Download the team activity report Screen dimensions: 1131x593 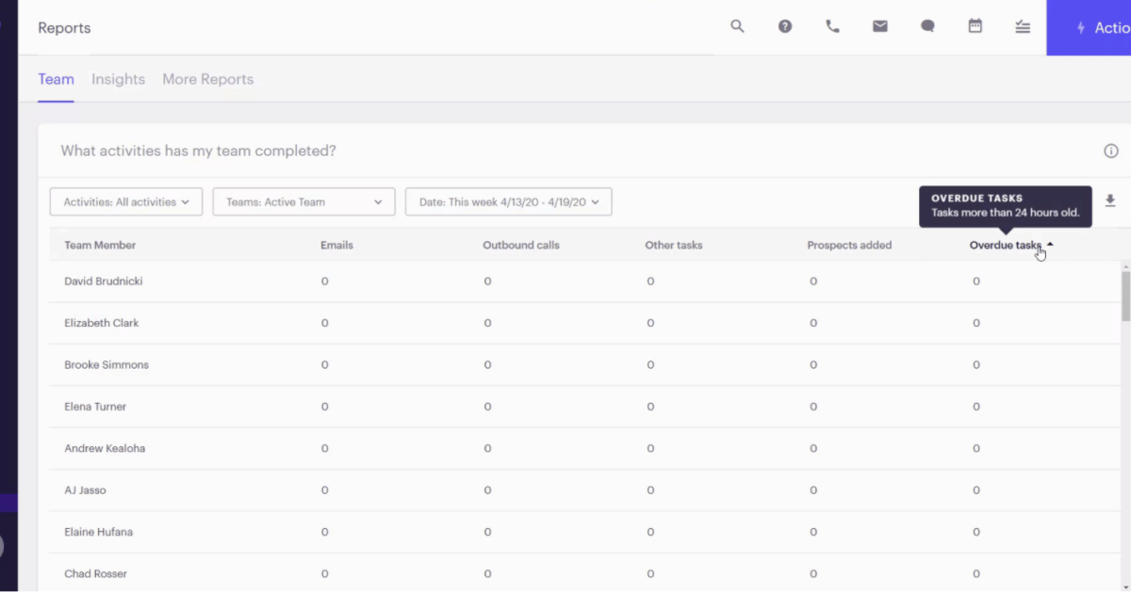(x=1110, y=200)
